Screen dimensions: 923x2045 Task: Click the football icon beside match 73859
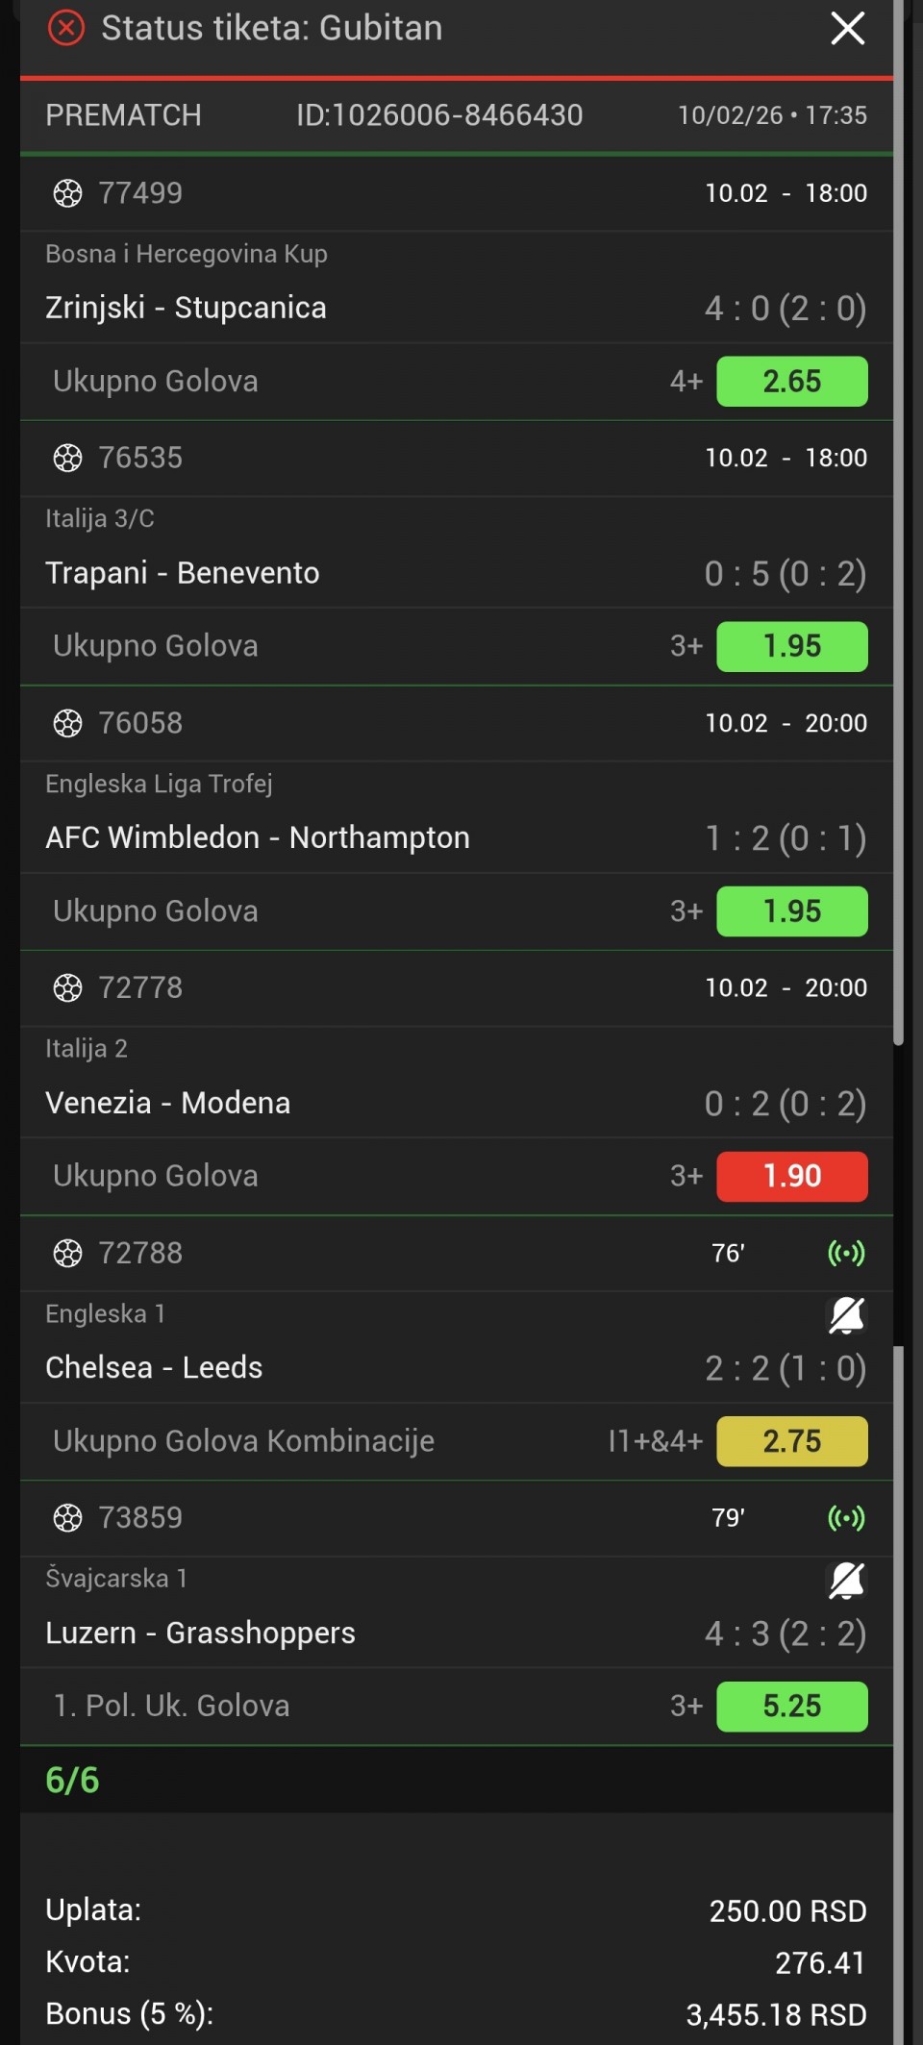click(x=67, y=1517)
